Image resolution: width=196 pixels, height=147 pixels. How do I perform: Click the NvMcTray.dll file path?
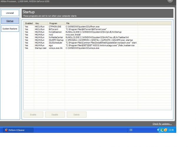97,37
